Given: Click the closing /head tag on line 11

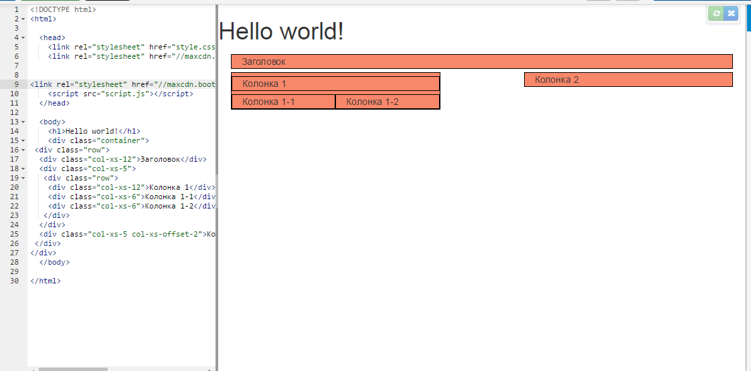Looking at the screenshot, I should (55, 103).
